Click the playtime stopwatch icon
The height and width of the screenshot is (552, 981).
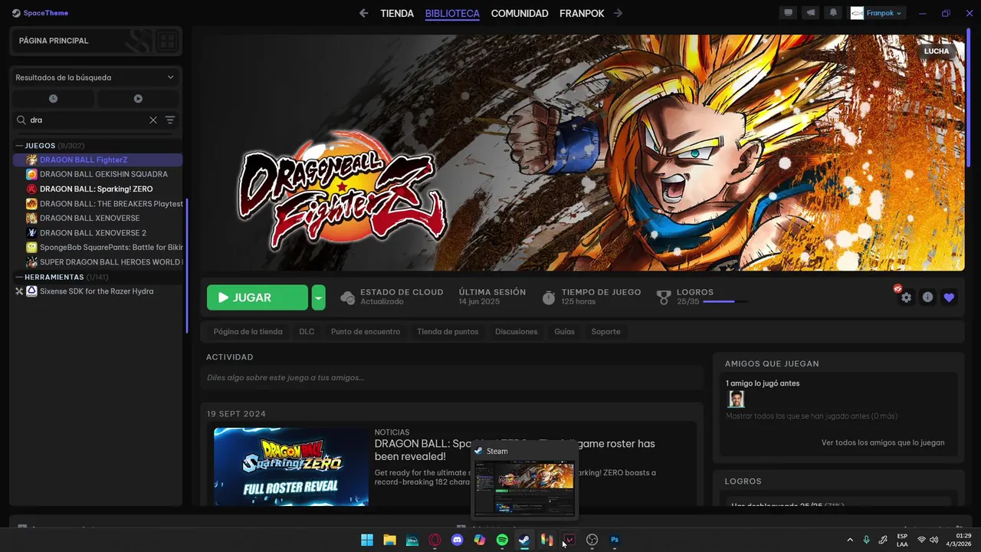(x=549, y=297)
